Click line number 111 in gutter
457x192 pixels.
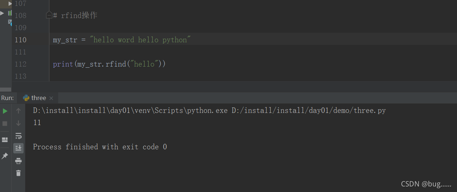point(20,52)
